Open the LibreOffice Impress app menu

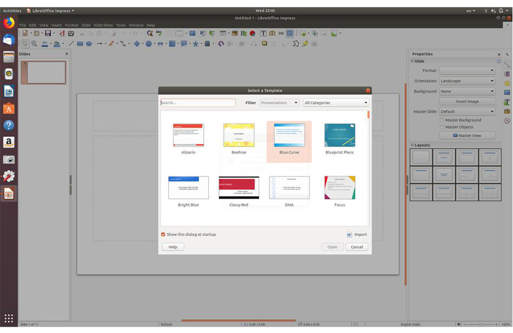51,11
